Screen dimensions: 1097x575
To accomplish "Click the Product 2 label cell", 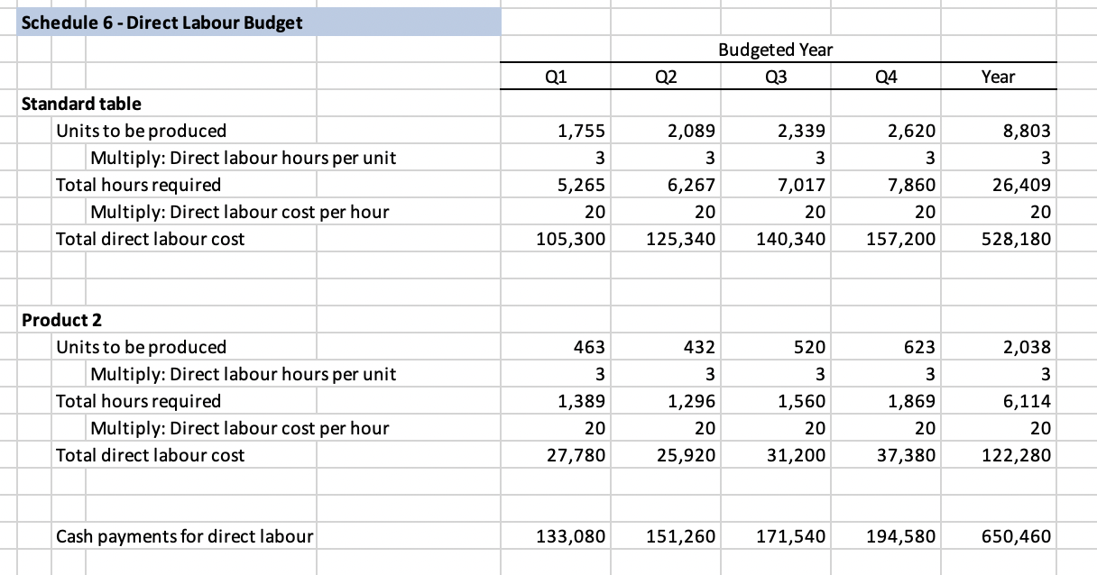I will pyautogui.click(x=60, y=320).
